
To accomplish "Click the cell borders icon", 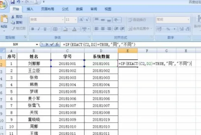I will pyautogui.click(x=55, y=29).
